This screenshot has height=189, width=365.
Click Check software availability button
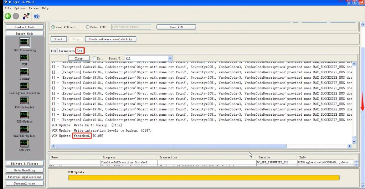click(x=110, y=39)
